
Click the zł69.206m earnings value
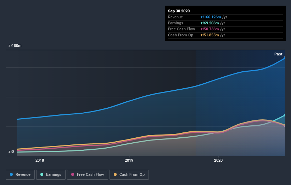point(209,23)
